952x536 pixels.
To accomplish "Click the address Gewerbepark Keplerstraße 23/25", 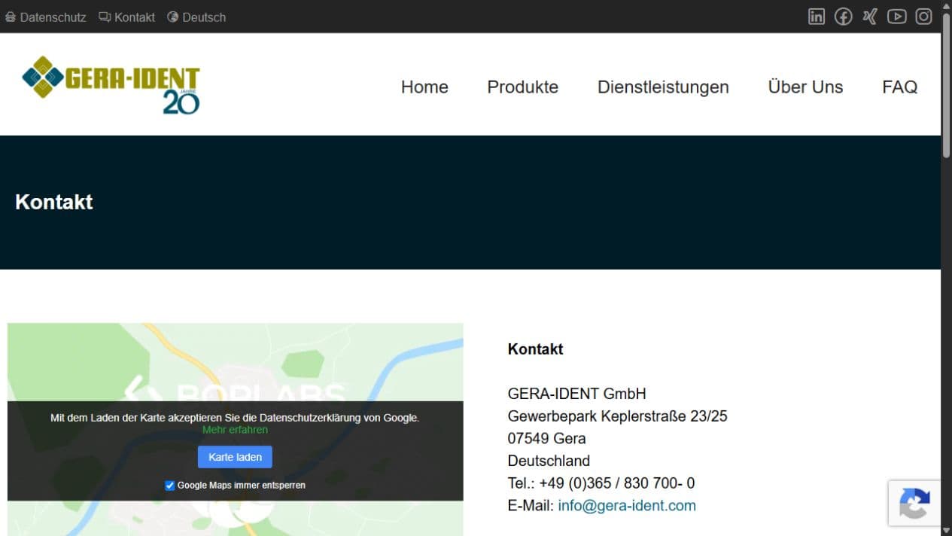I will (x=618, y=416).
